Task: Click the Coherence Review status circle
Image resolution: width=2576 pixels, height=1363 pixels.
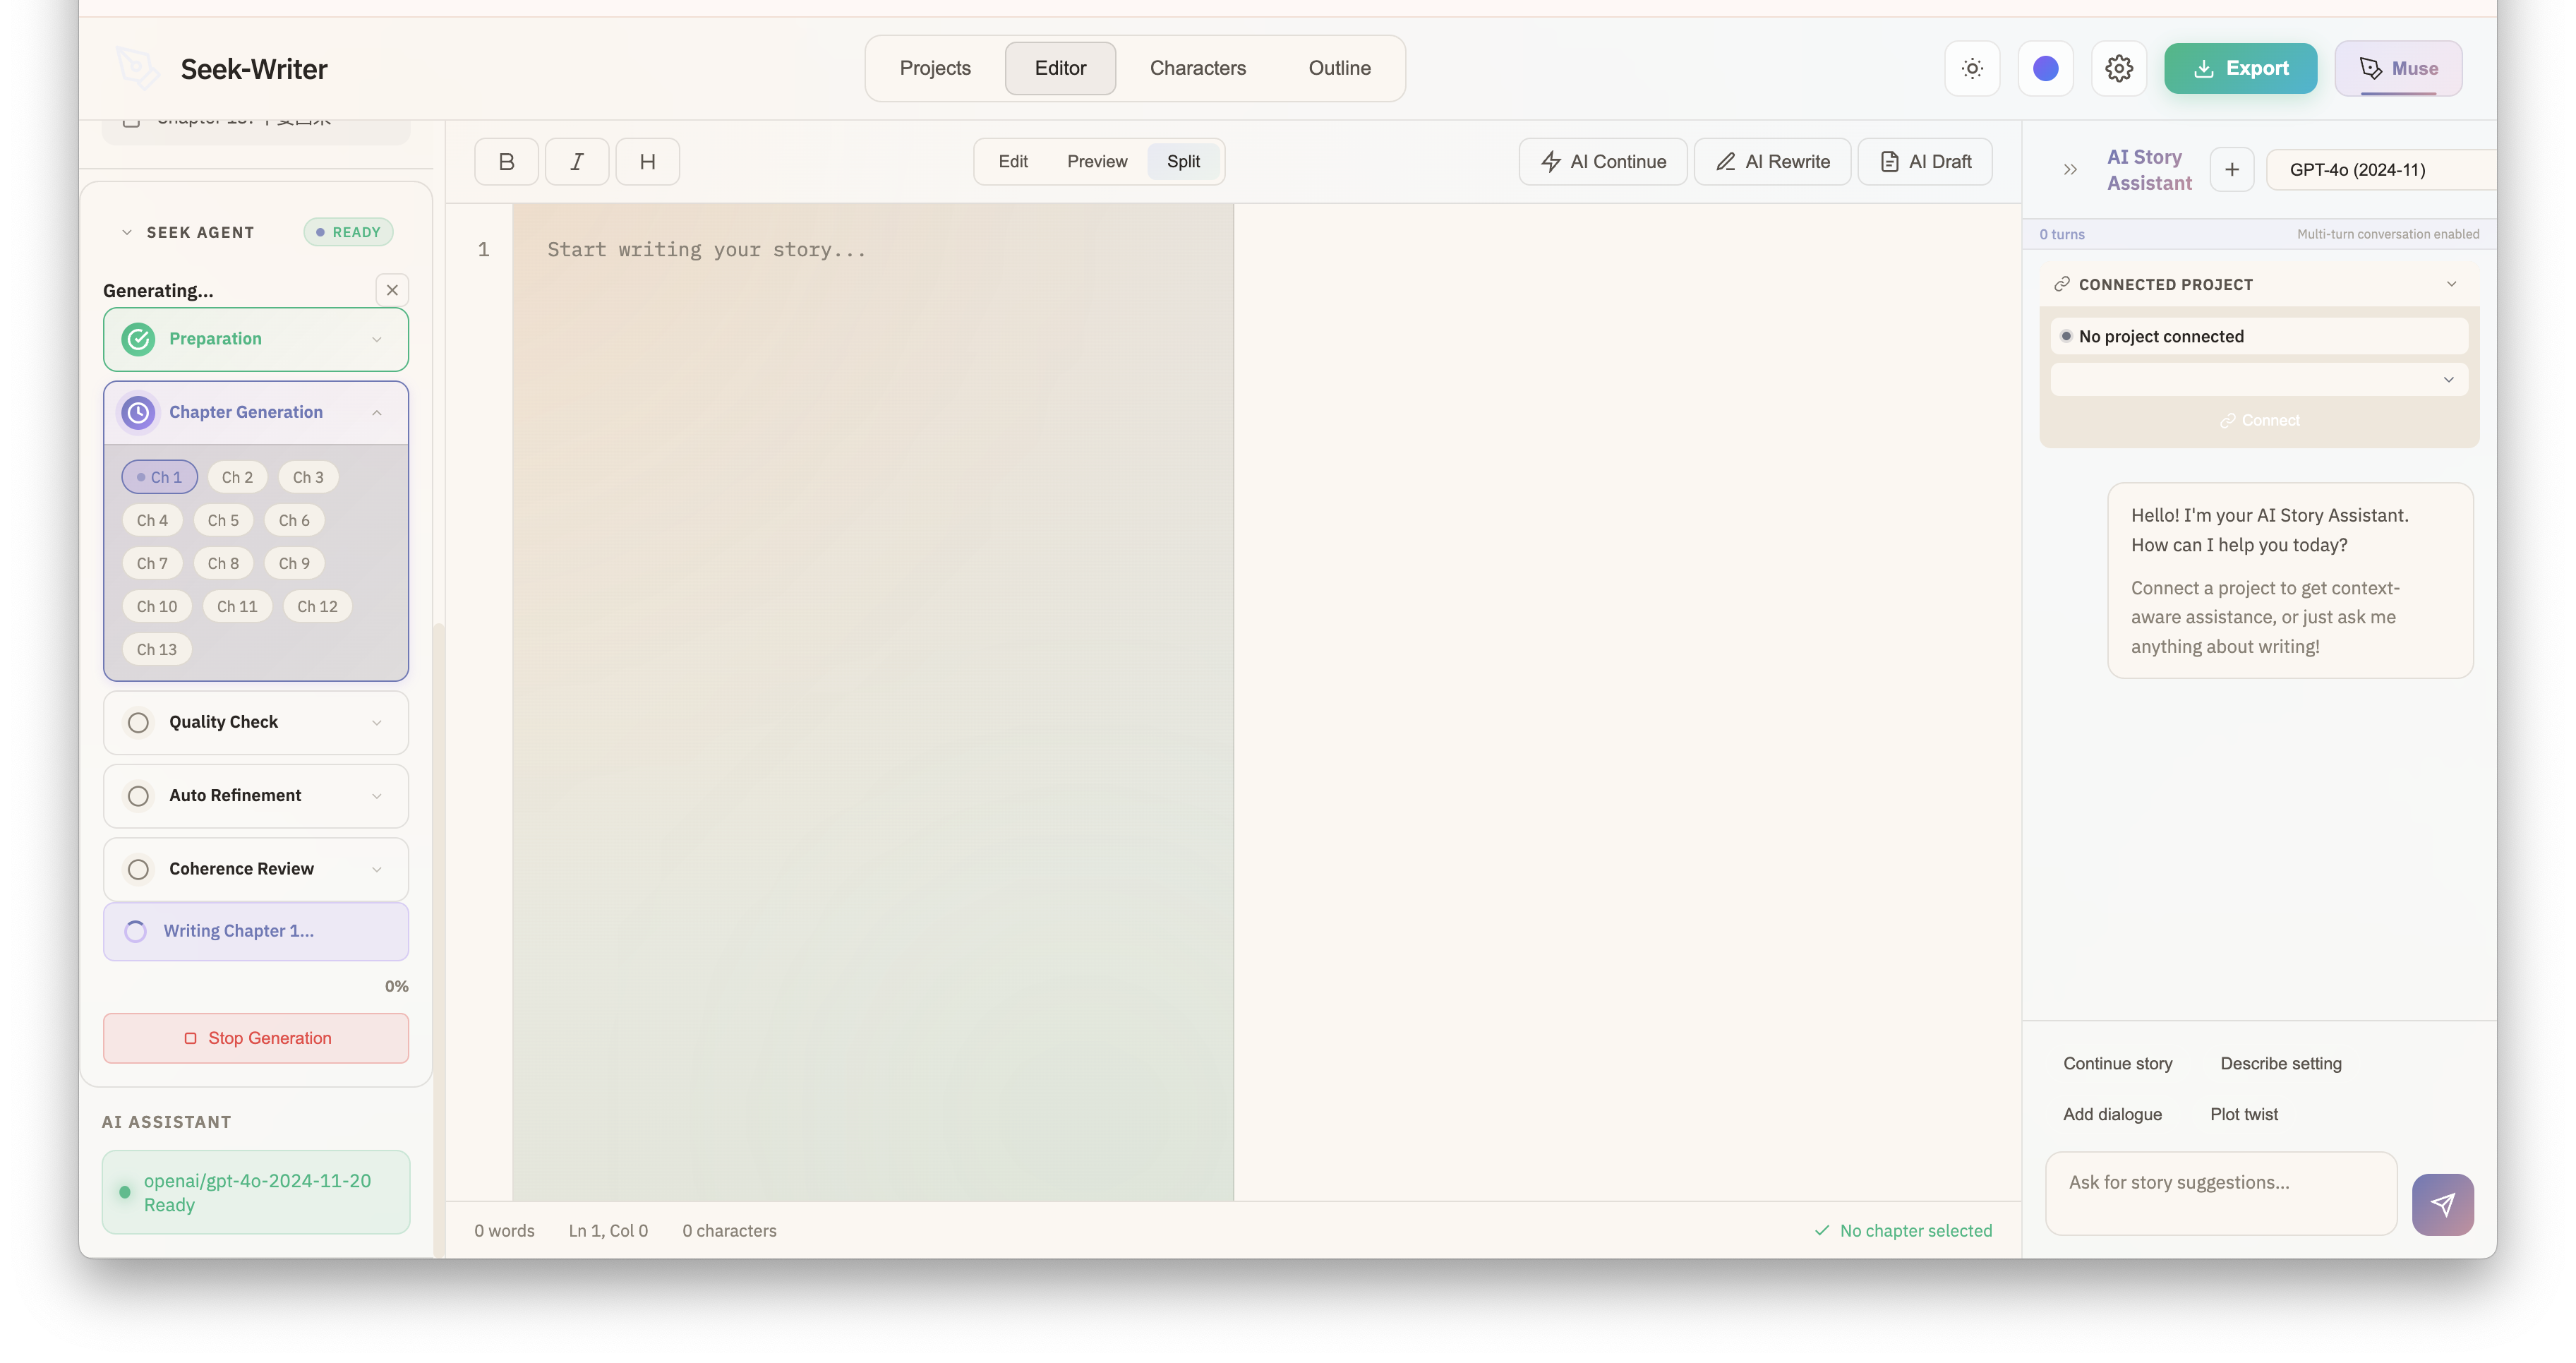Action: point(138,869)
